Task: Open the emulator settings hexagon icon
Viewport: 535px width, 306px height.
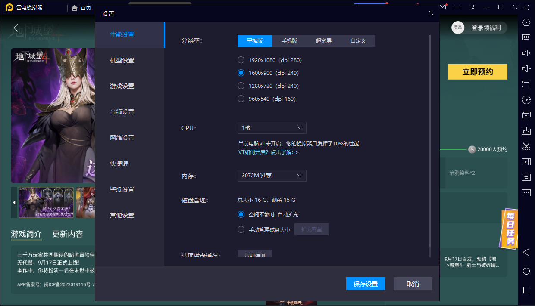Action: click(x=526, y=22)
